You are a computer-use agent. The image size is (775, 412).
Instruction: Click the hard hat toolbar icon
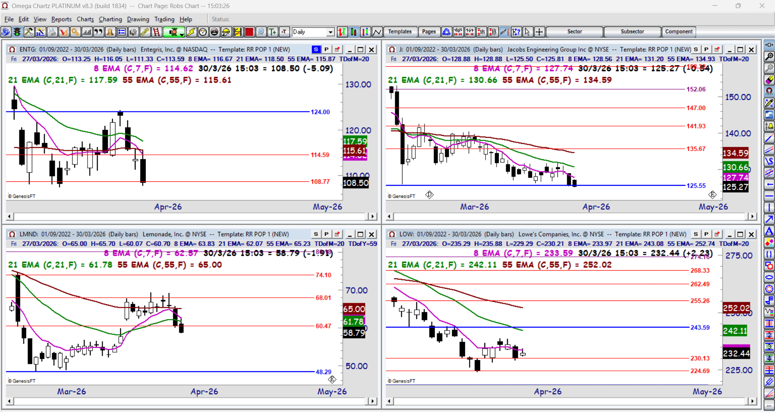pyautogui.click(x=226, y=32)
